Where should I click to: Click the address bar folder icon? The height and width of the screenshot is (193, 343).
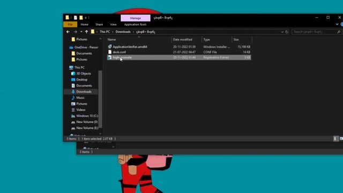click(x=93, y=32)
